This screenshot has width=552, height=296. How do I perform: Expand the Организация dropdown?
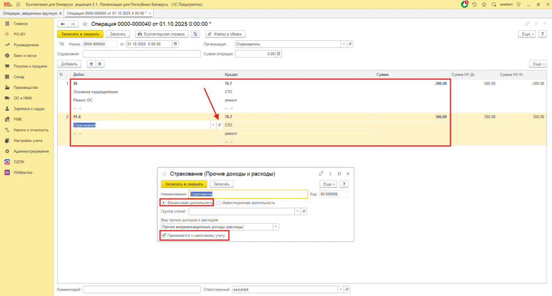[344, 44]
